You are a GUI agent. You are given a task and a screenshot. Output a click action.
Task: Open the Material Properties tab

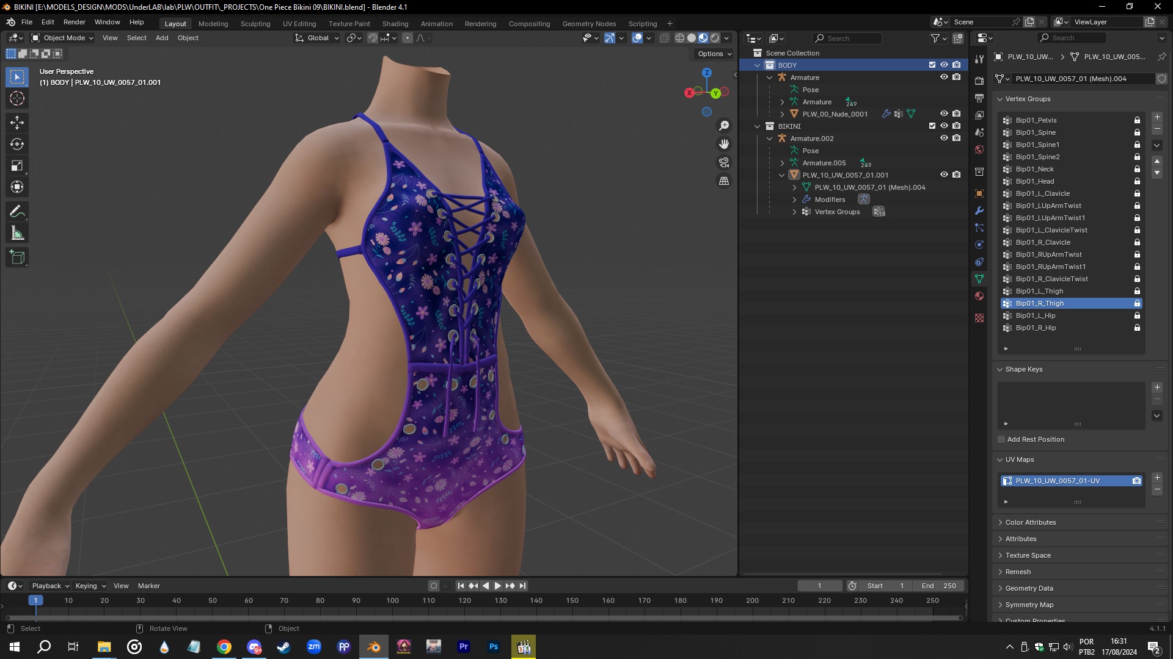(979, 295)
